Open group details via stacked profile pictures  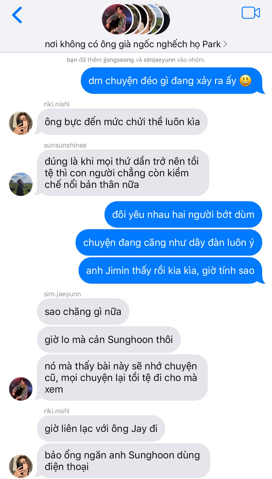(x=136, y=19)
